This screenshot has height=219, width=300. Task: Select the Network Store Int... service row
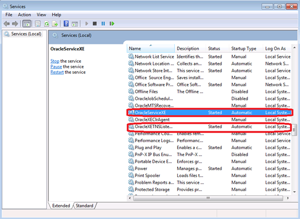tap(209, 70)
